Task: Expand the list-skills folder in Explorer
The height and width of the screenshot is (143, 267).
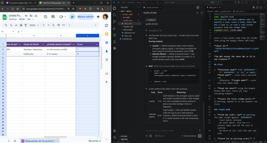Action: [x=126, y=17]
